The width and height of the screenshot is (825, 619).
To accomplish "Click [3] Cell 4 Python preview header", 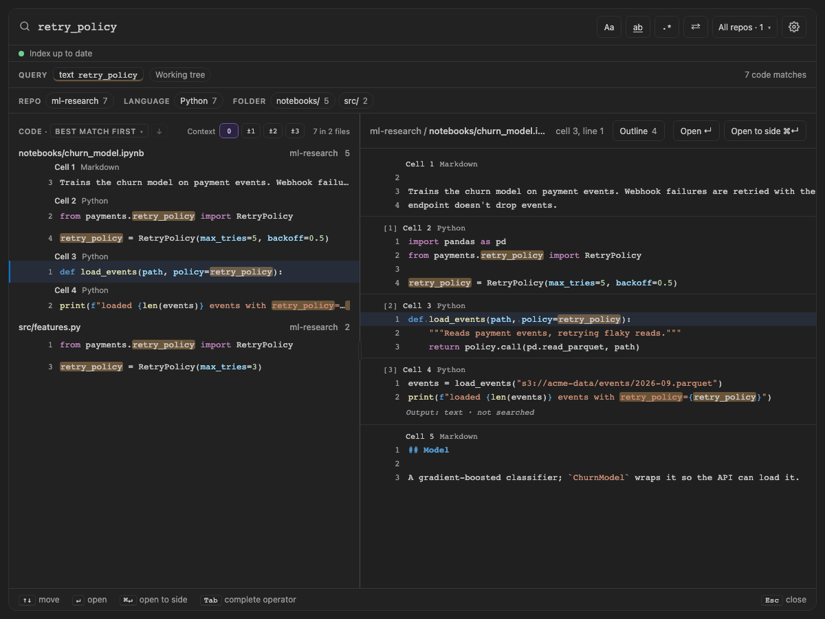I will 424,370.
